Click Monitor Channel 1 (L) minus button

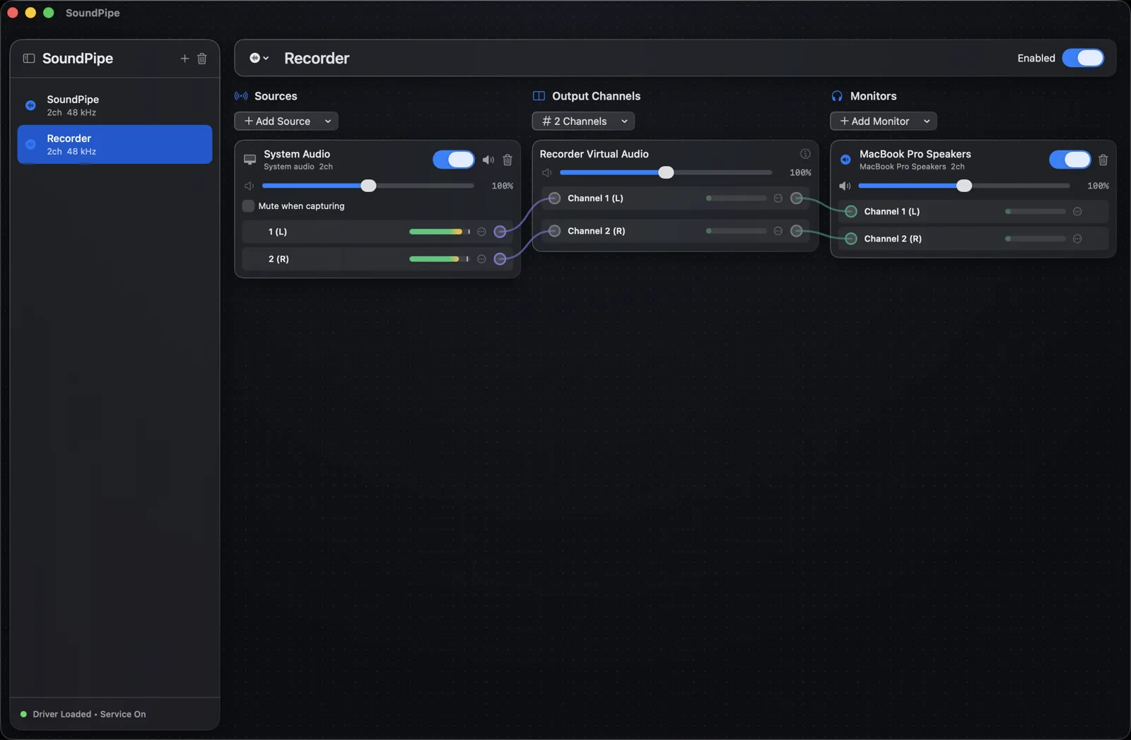1077,211
